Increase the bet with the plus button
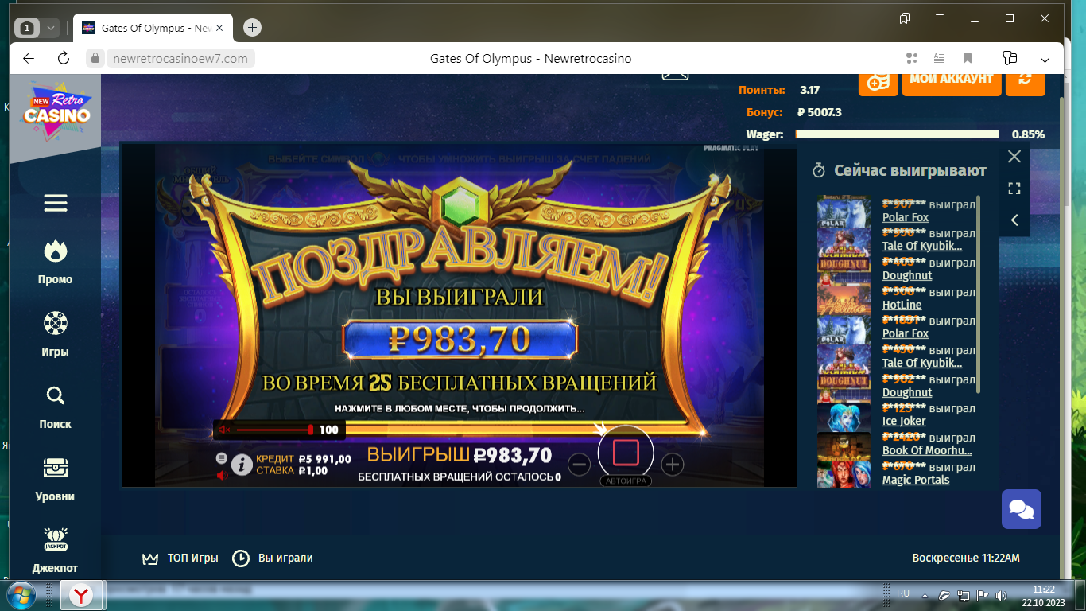The width and height of the screenshot is (1086, 611). click(673, 464)
